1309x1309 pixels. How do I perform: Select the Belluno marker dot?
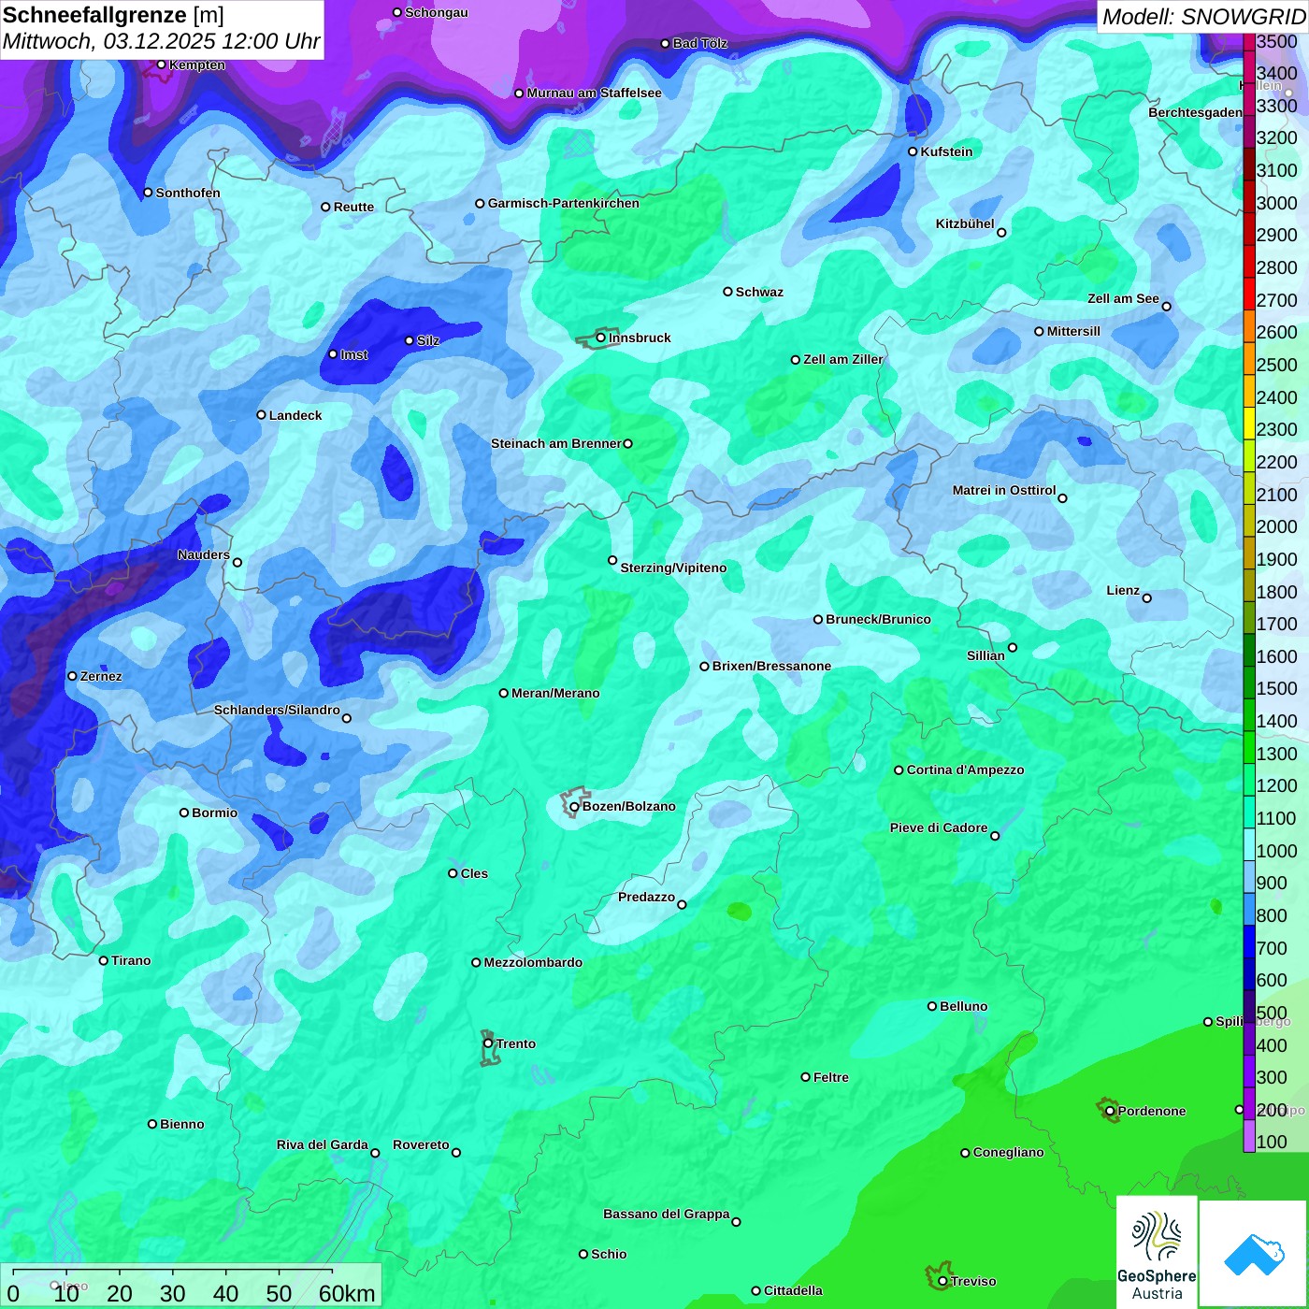point(931,1006)
